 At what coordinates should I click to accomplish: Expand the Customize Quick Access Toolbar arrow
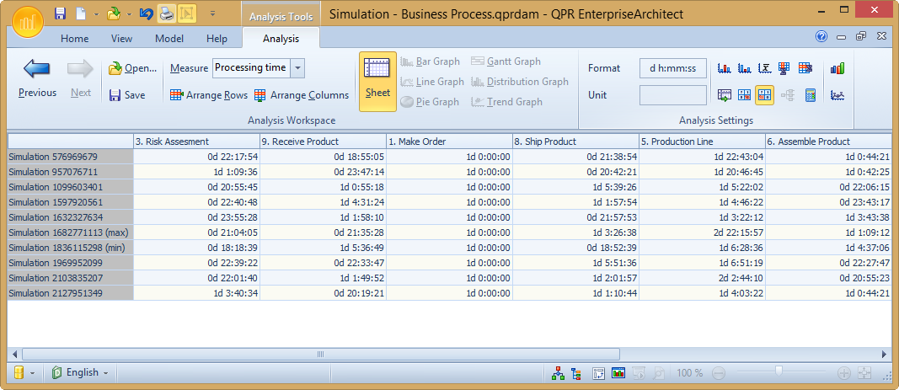[212, 13]
